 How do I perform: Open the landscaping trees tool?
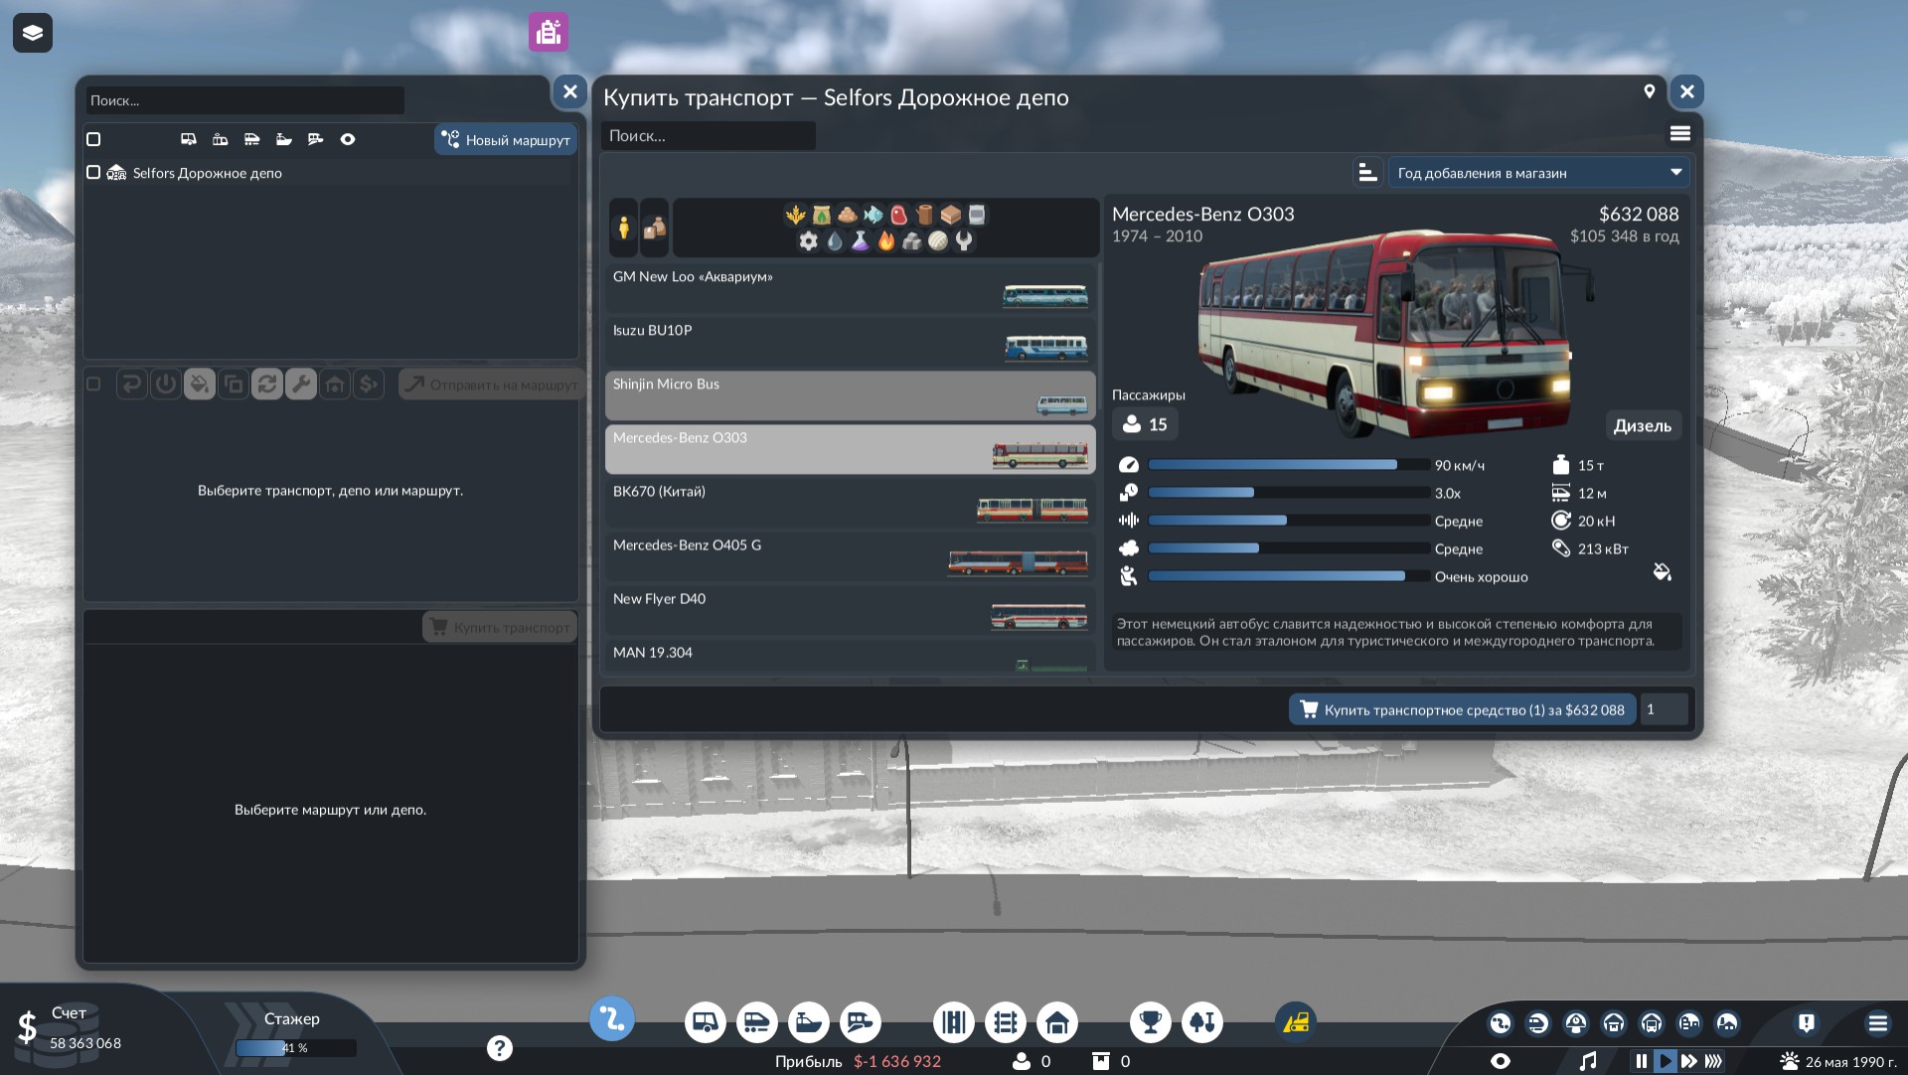pos(1202,1021)
